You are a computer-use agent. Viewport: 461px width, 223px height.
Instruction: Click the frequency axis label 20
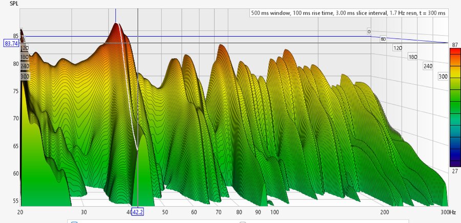(x=20, y=212)
